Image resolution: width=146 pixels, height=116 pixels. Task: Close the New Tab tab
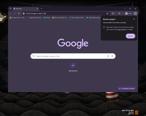pos(37,9)
